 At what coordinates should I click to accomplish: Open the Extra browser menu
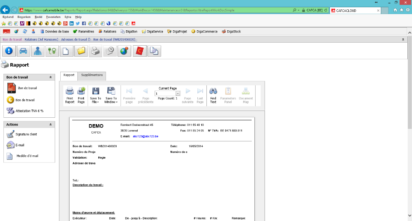tap(68, 17)
